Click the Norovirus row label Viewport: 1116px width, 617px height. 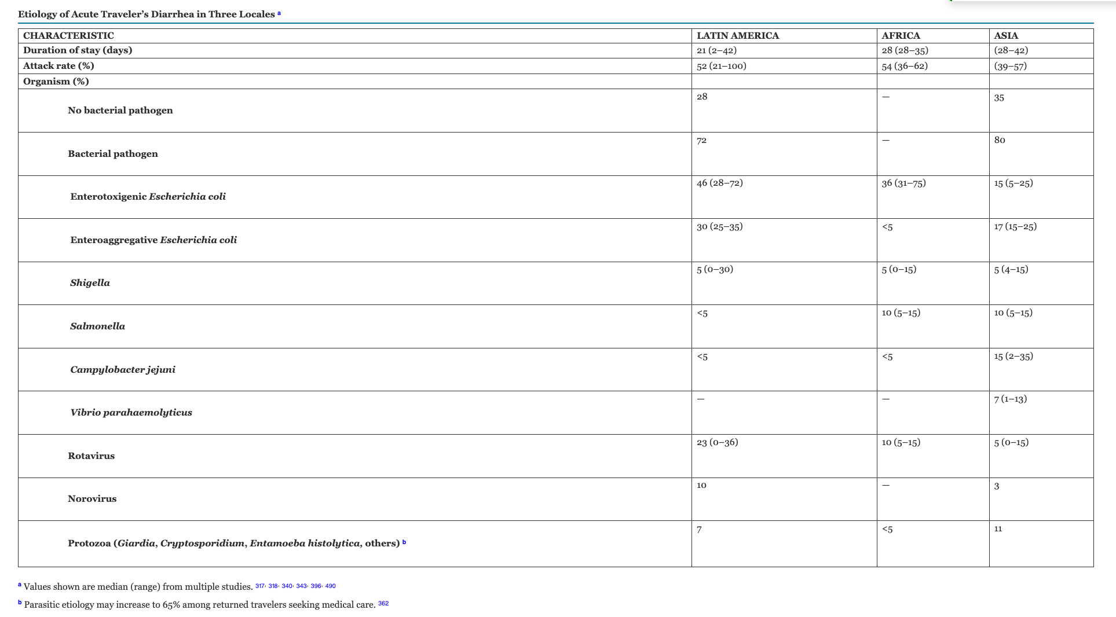[92, 499]
